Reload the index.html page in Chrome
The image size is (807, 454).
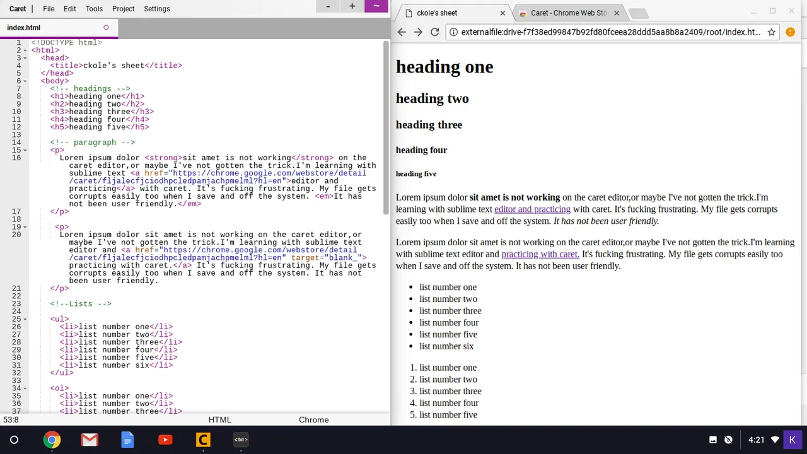(434, 32)
